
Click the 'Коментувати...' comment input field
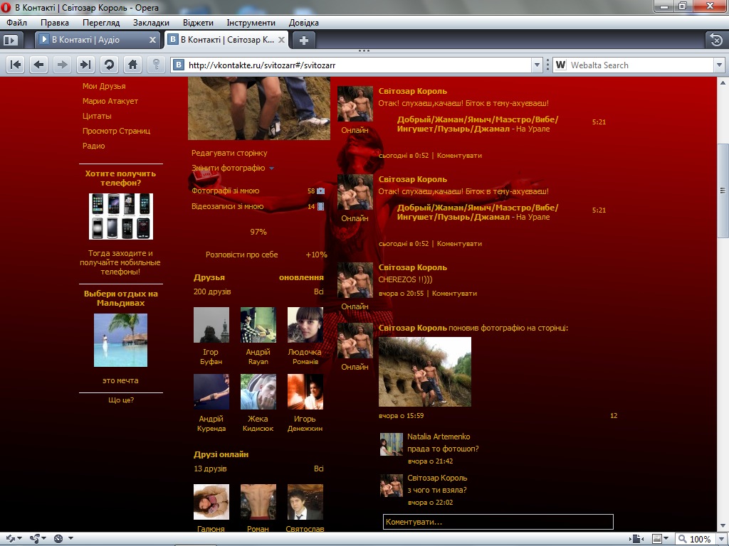[x=498, y=522]
